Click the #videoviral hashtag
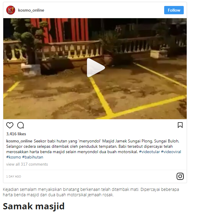The width and height of the screenshot is (198, 212). tap(171, 152)
